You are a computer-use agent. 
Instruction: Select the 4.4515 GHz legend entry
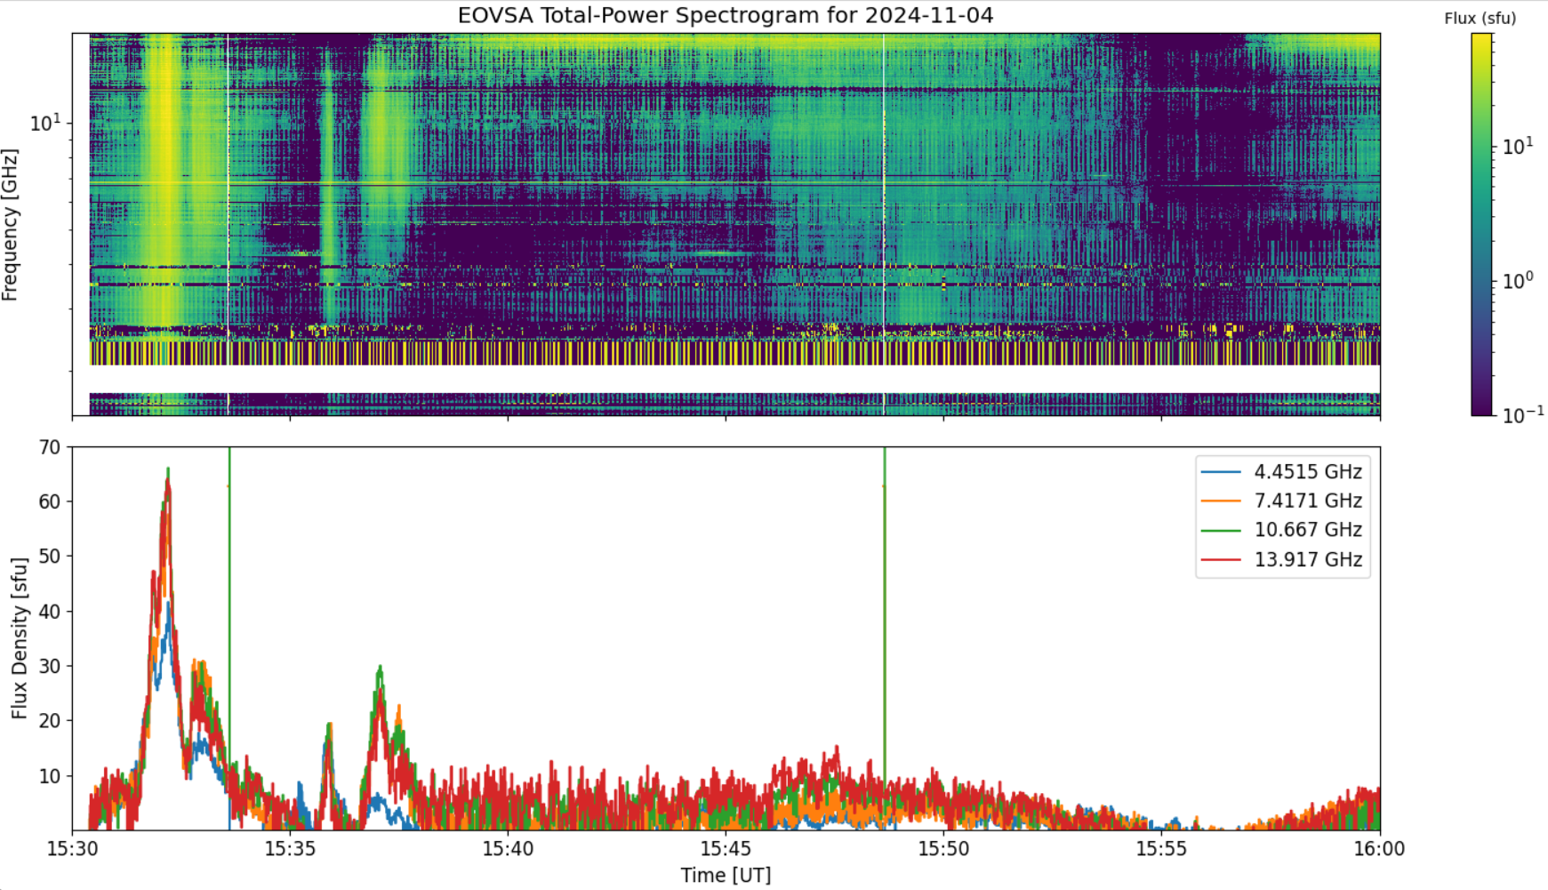1281,471
